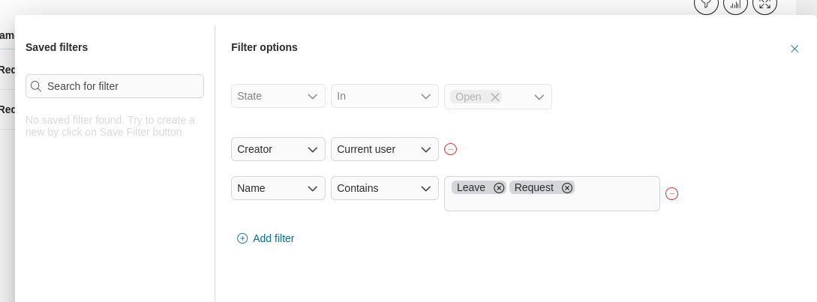The height and width of the screenshot is (302, 817).
Task: Close the filter options panel
Action: pyautogui.click(x=794, y=49)
